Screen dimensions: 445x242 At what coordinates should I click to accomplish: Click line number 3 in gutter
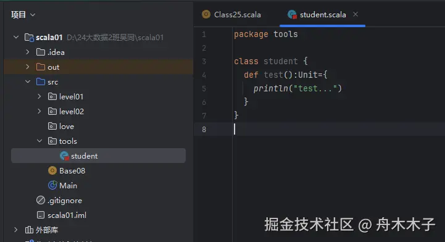coord(204,61)
